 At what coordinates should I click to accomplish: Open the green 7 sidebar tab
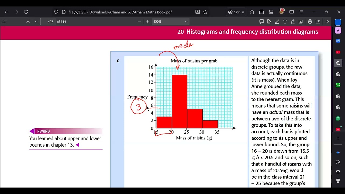tap(338, 119)
